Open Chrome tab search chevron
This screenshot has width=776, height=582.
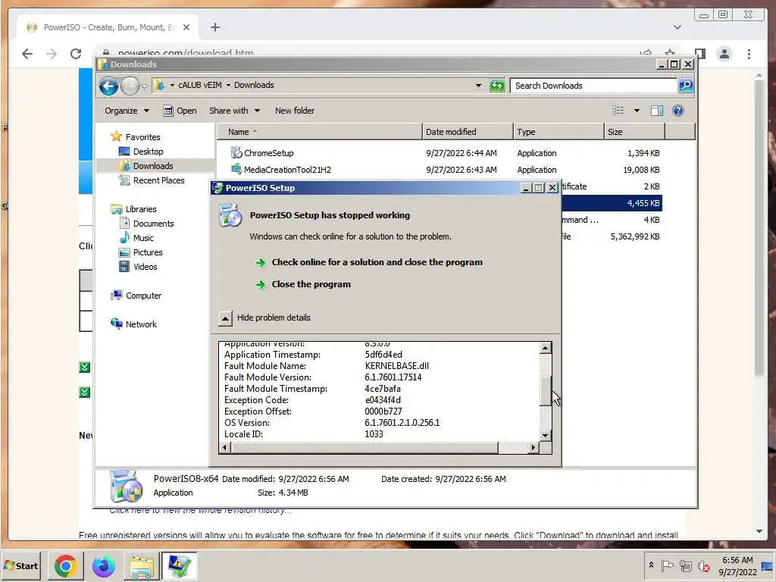pos(677,27)
